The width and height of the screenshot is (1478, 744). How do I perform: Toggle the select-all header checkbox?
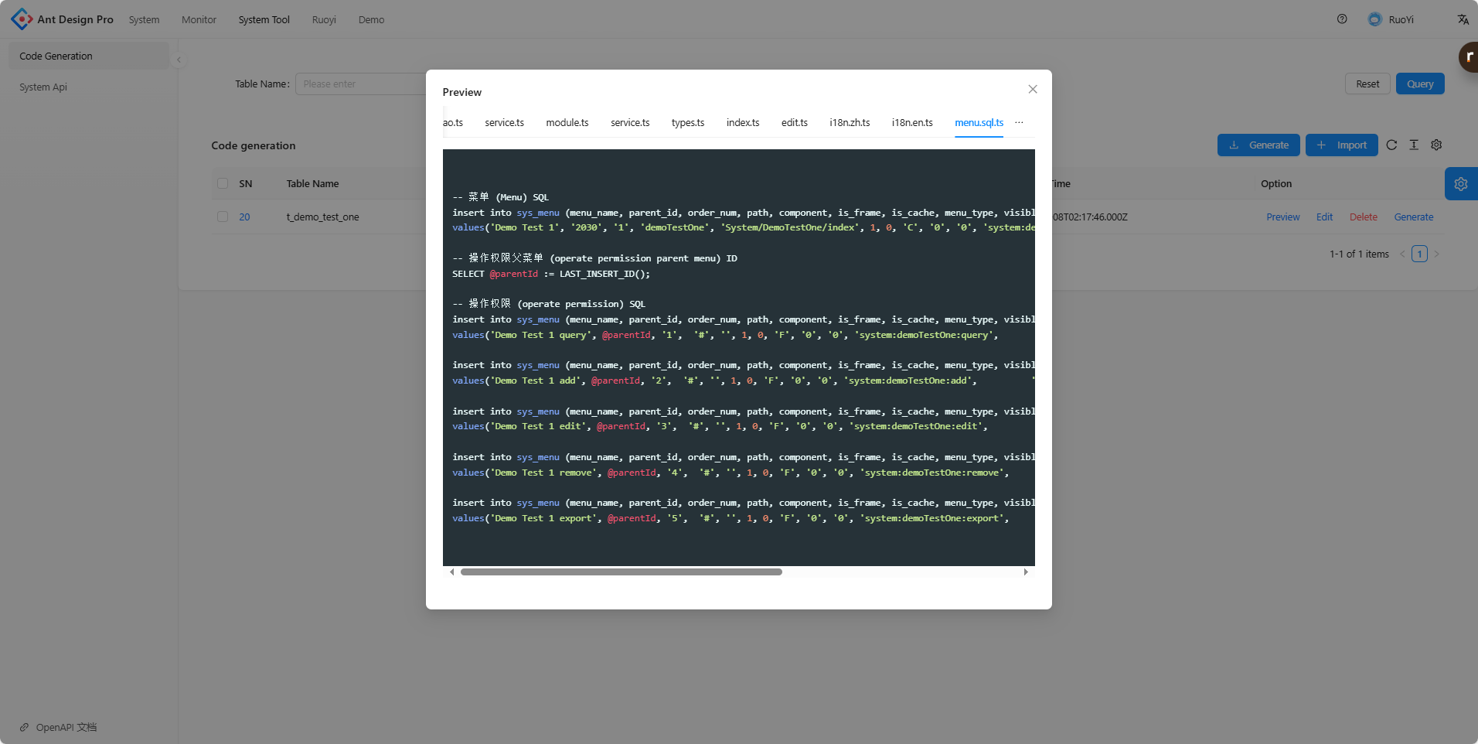pos(223,183)
